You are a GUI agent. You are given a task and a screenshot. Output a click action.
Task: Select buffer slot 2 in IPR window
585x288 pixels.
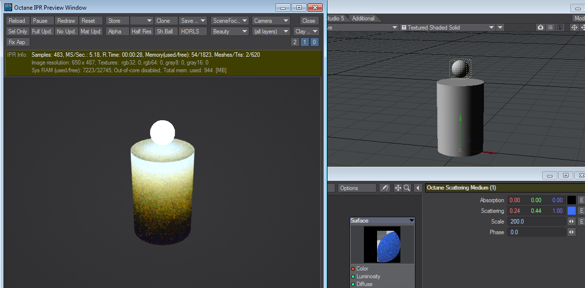coord(295,42)
